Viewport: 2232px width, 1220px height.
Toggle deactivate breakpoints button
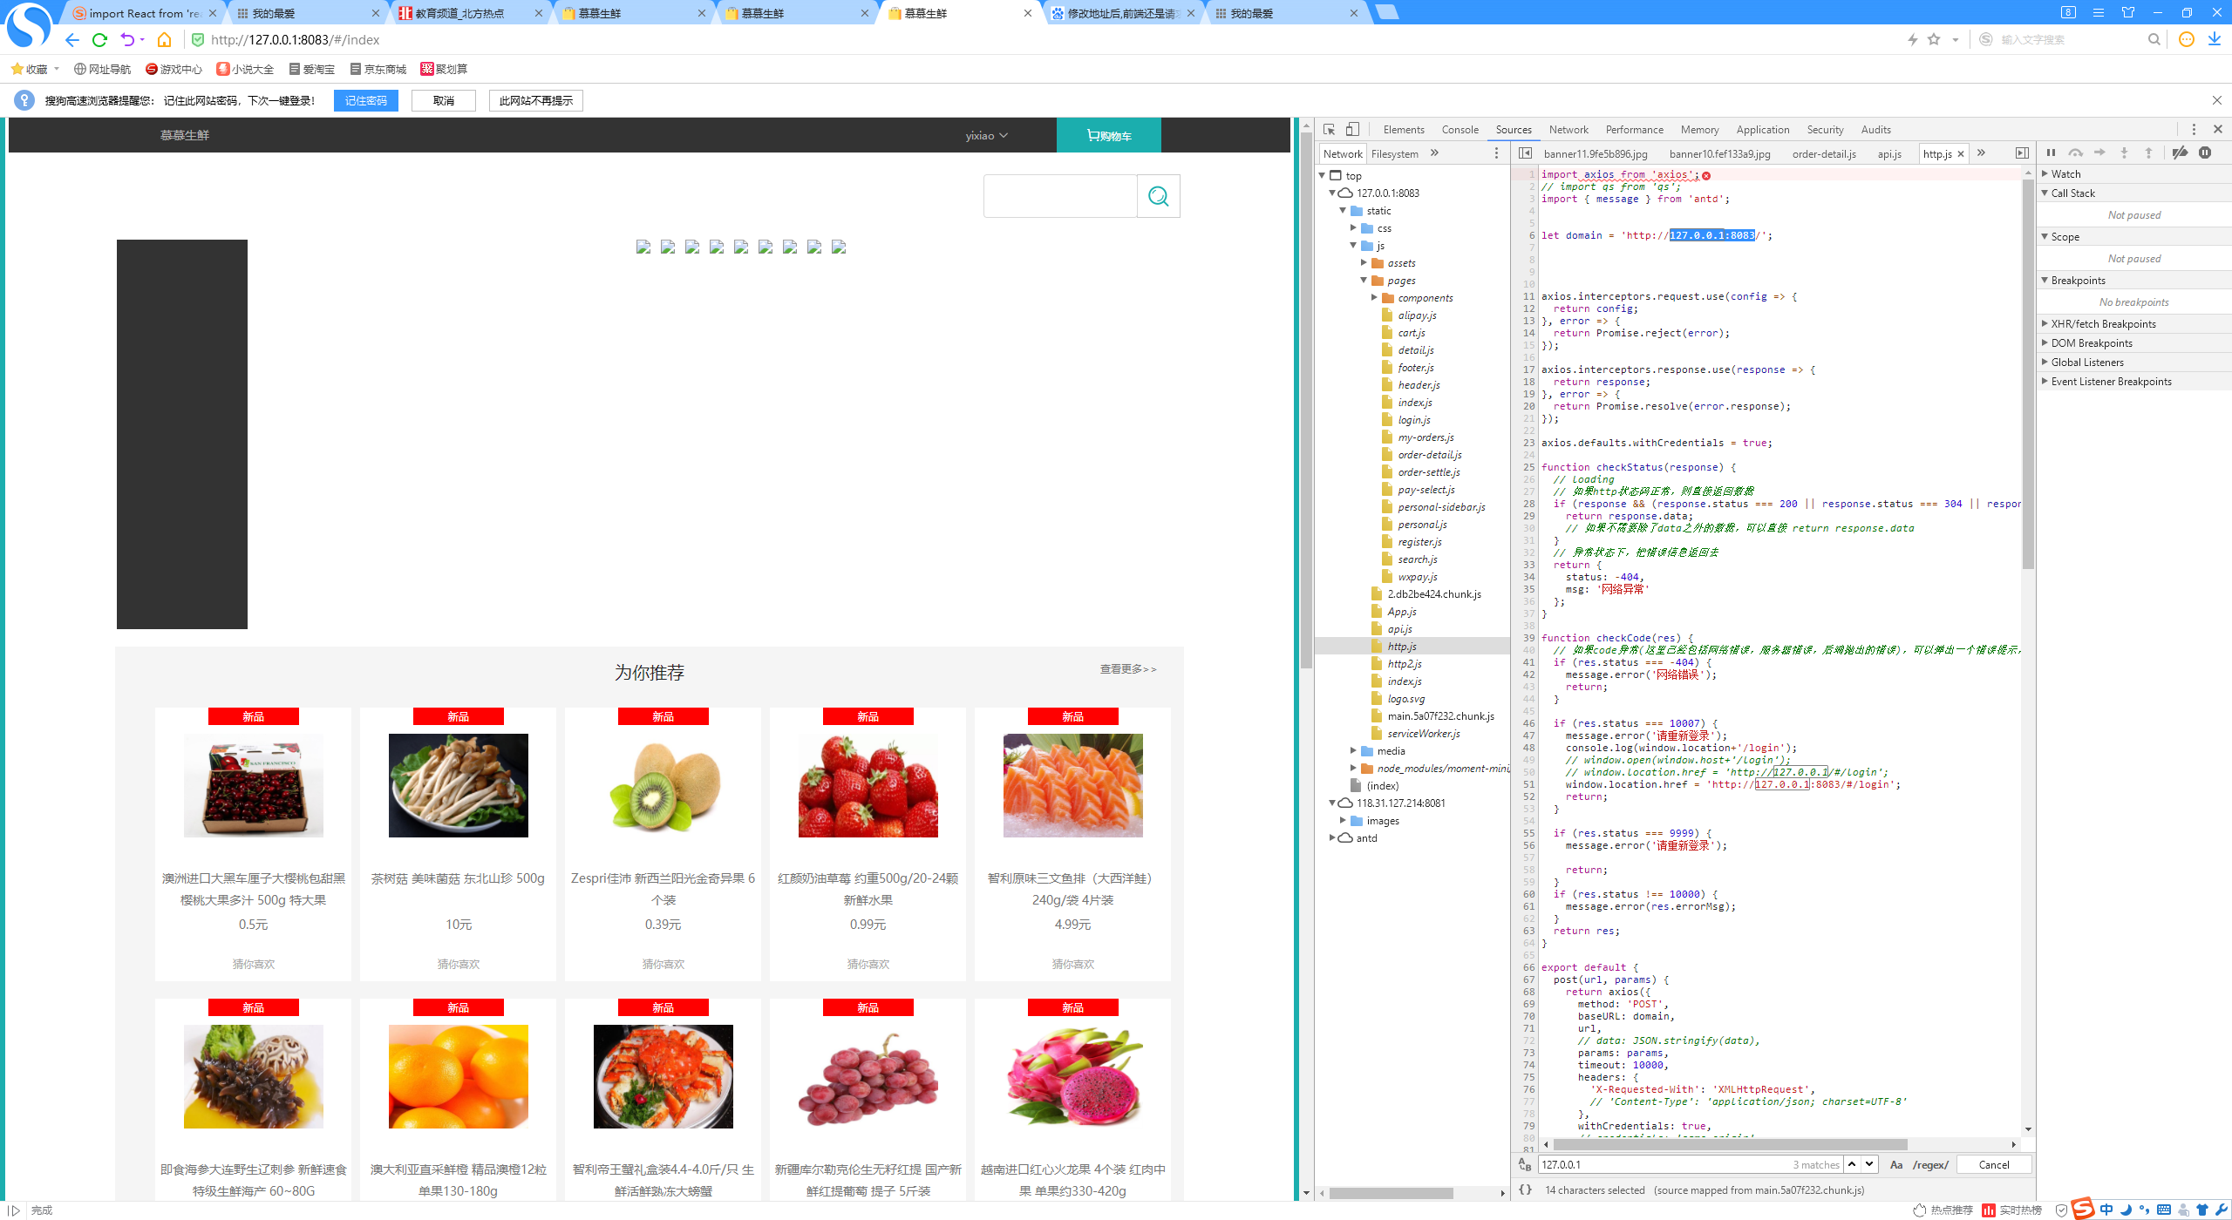2180,152
